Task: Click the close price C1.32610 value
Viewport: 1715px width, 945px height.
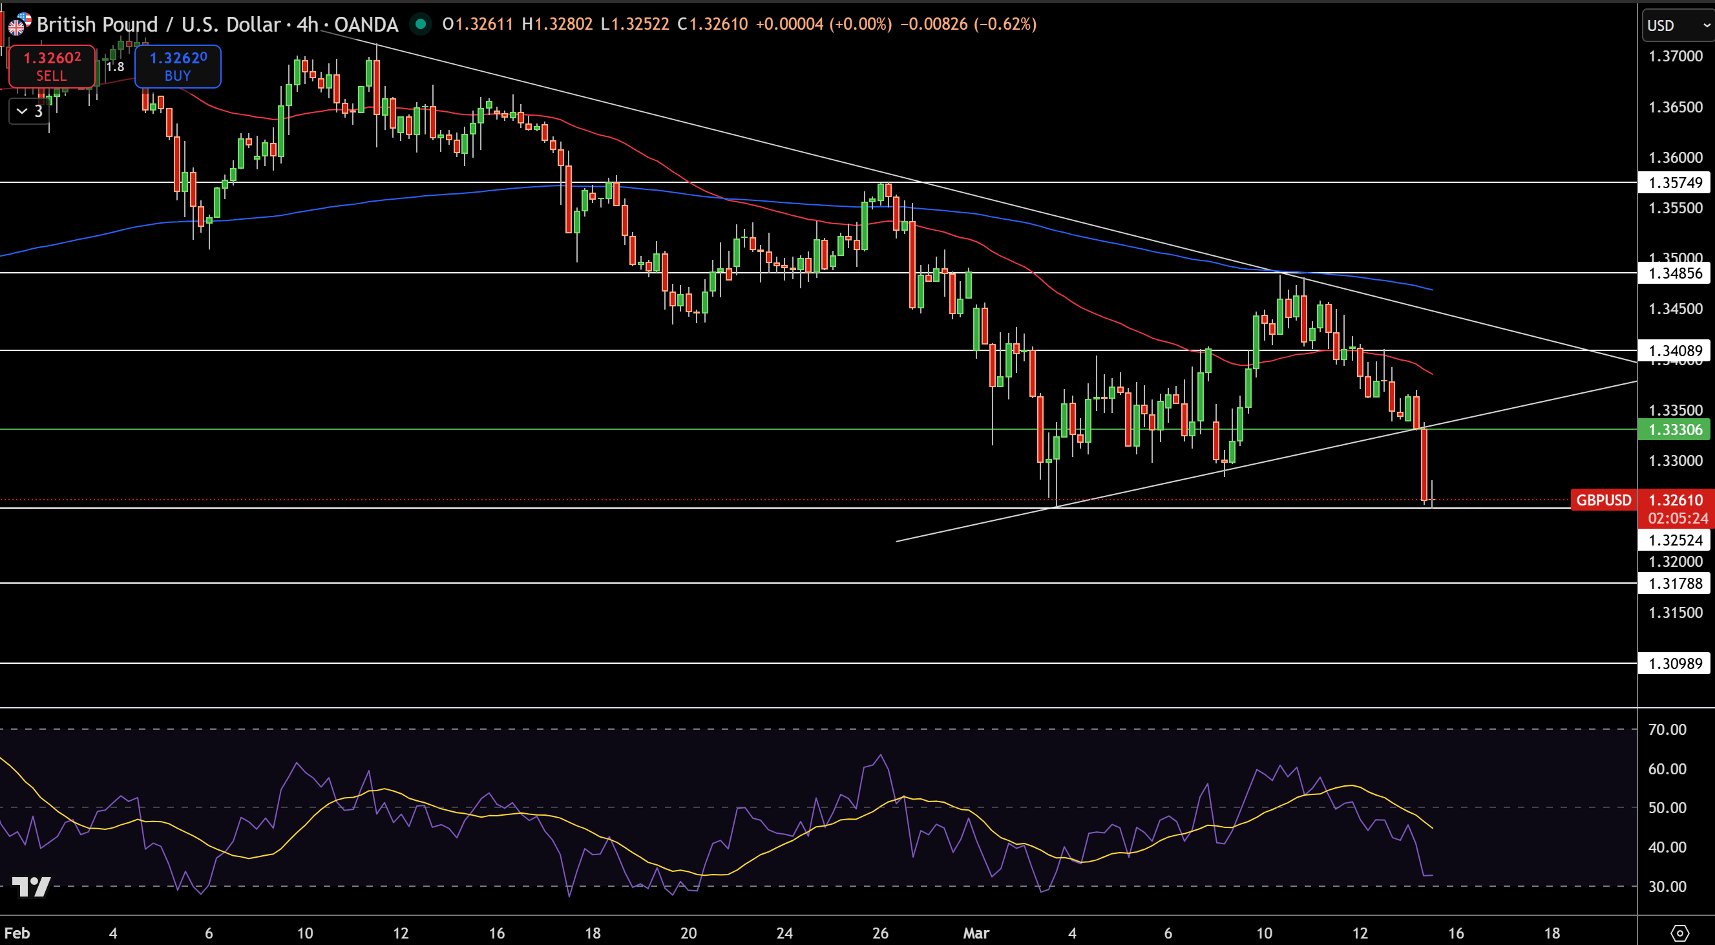Action: point(712,25)
